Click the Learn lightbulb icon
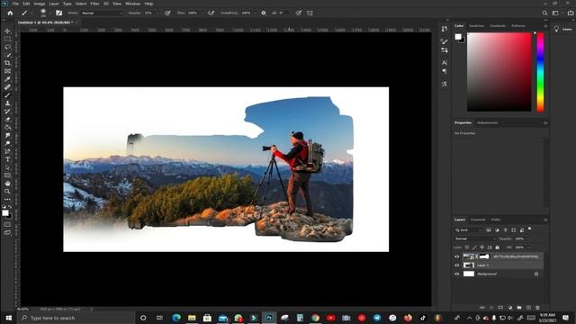 pyautogui.click(x=556, y=29)
